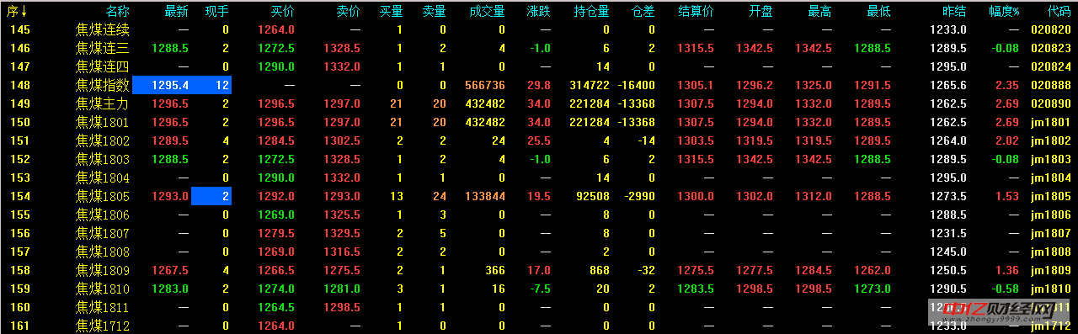Viewport: 1078px width, 334px height.
Task: Select the 焦煤1801 contract name
Action: point(103,122)
